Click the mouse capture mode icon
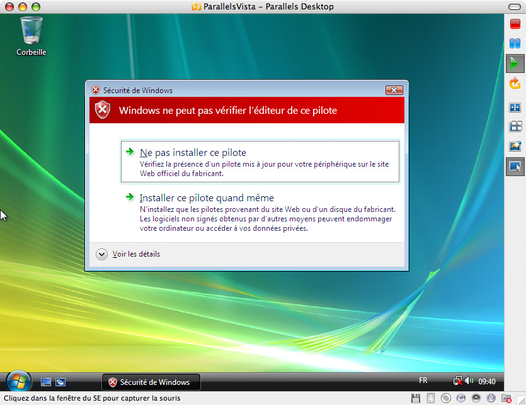This screenshot has height=405, width=526. 515,166
